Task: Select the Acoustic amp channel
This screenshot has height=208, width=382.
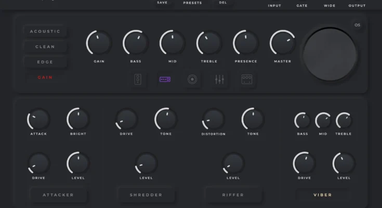Action: (x=45, y=31)
